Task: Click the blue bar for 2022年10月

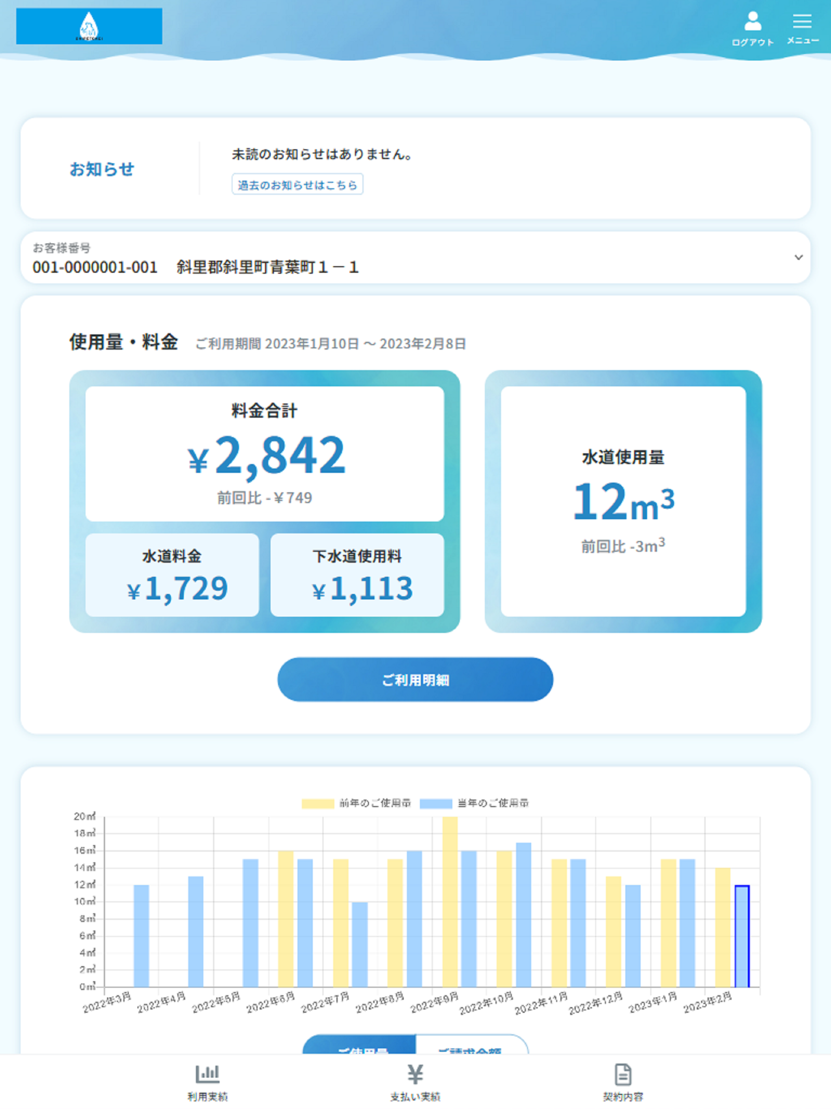Action: pos(524,915)
